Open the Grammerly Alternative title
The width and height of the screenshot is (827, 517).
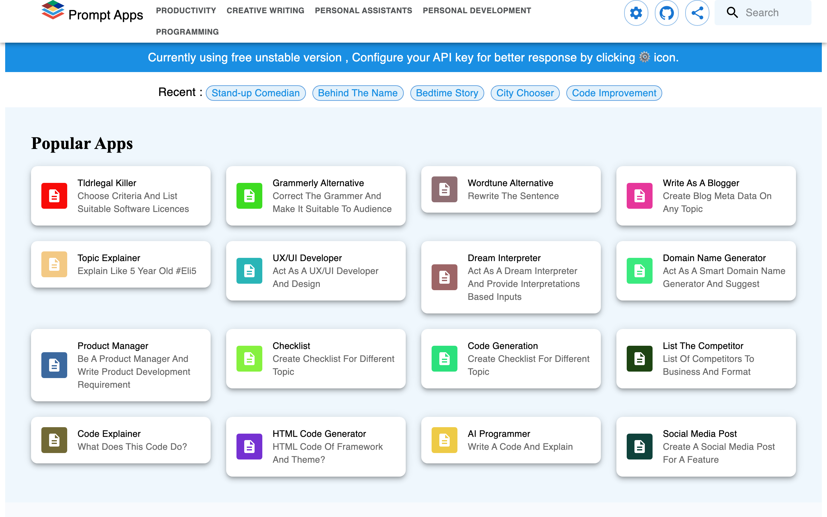(x=318, y=183)
